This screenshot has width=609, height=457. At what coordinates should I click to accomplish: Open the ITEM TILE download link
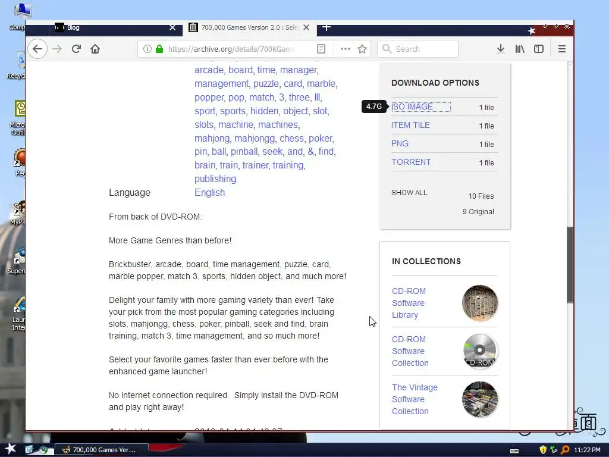pyautogui.click(x=410, y=125)
